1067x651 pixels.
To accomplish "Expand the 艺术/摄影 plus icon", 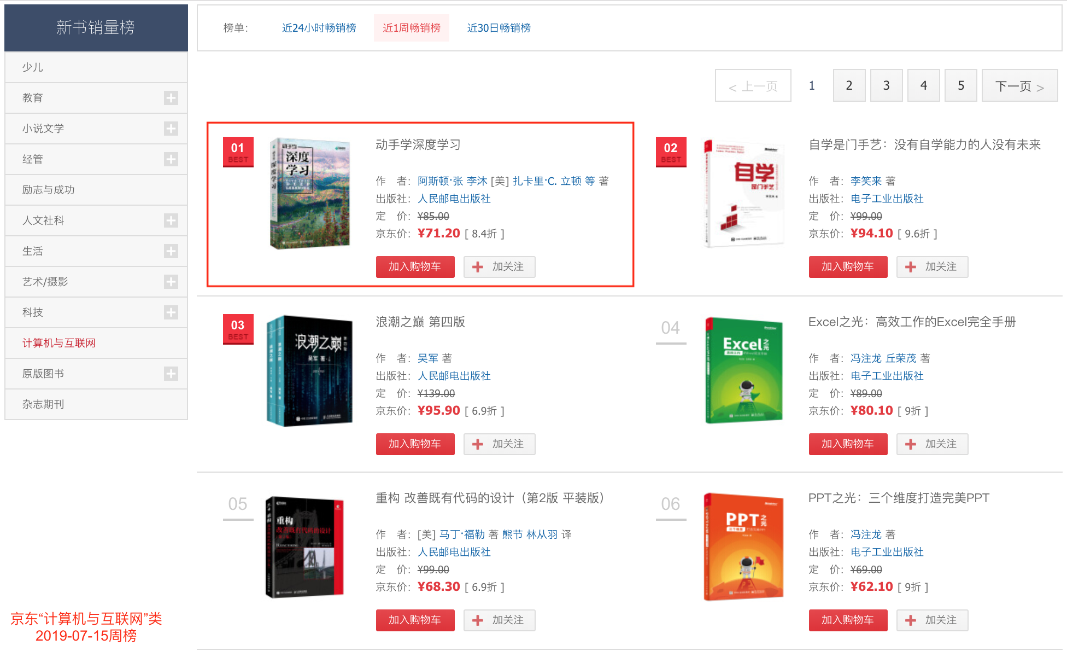I will (x=171, y=282).
